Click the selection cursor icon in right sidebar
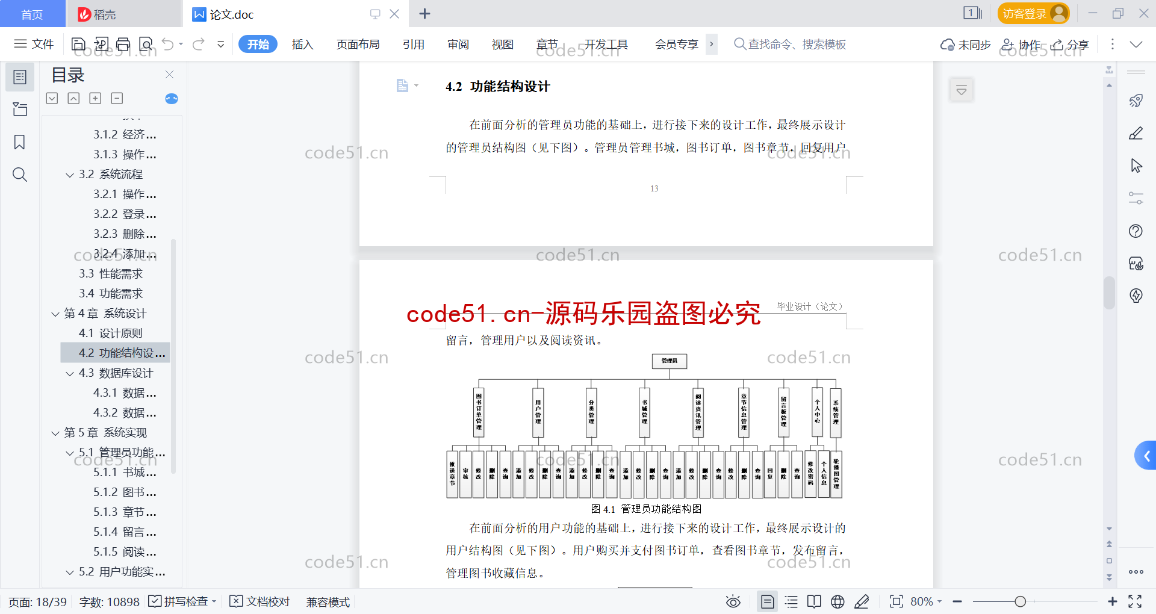Screen dimensions: 1156x614 1136,166
